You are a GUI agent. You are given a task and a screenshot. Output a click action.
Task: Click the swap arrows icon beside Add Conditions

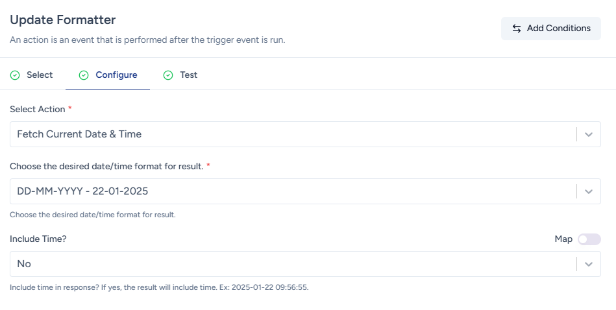tap(517, 29)
